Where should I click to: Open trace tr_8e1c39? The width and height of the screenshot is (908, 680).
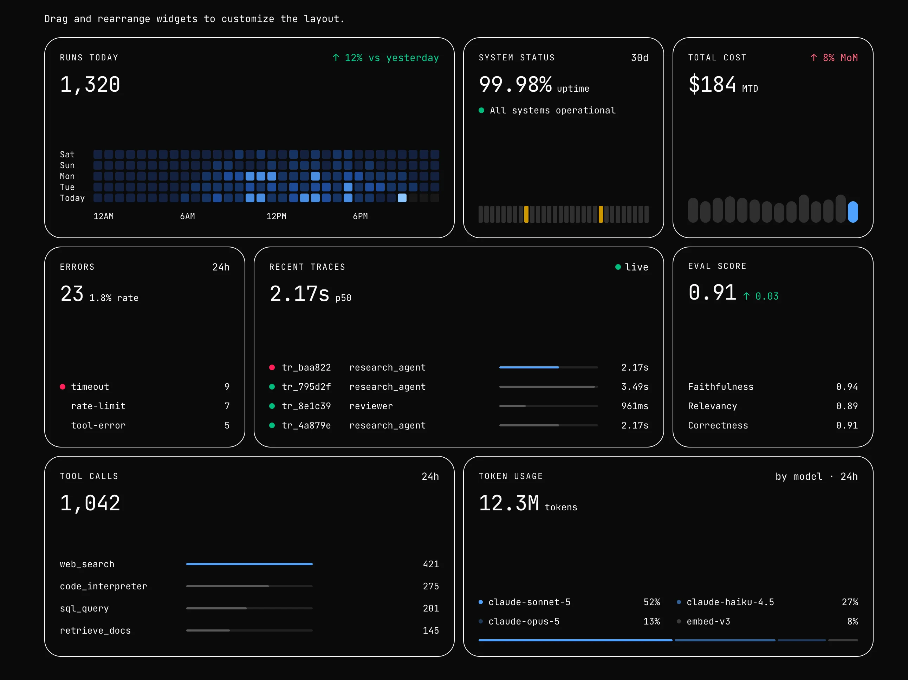[x=459, y=406]
